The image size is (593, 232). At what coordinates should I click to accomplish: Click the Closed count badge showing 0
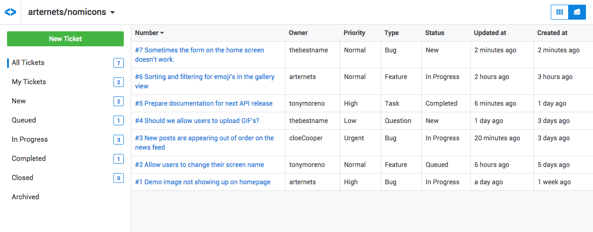coord(119,178)
